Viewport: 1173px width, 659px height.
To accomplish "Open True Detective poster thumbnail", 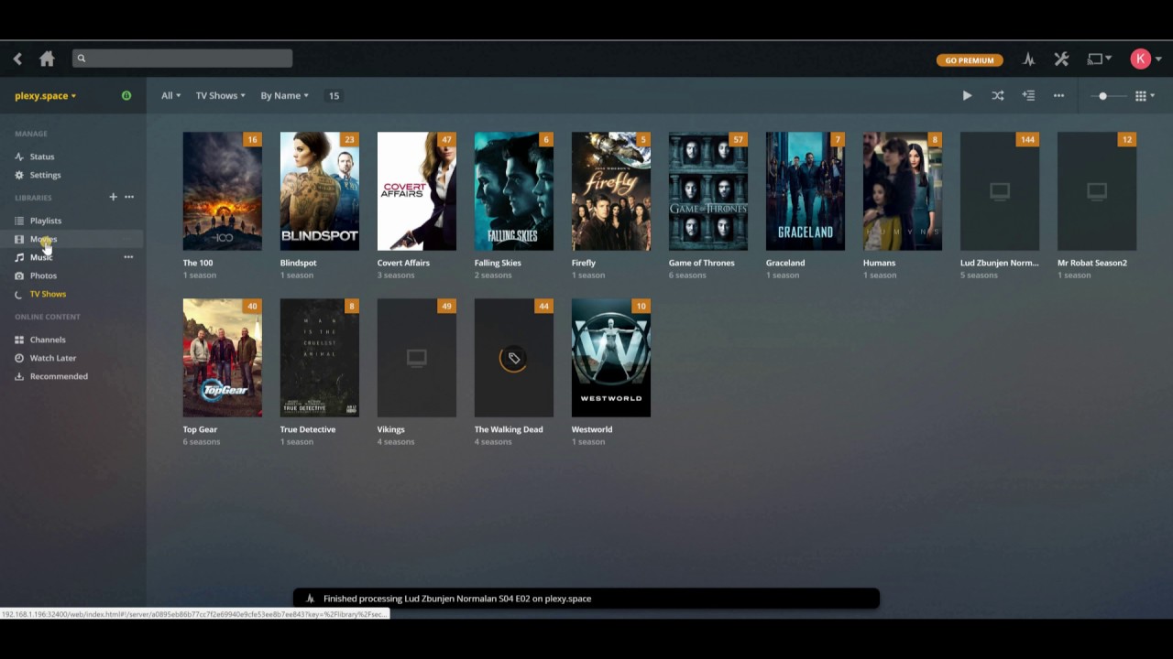I will 319,358.
